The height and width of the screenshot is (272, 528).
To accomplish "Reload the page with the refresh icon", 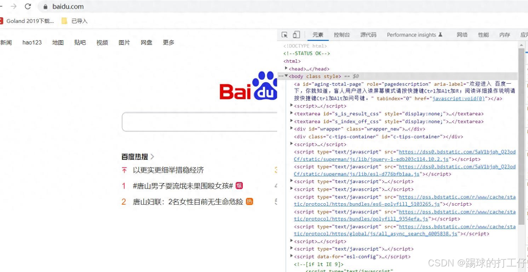I will click(28, 6).
